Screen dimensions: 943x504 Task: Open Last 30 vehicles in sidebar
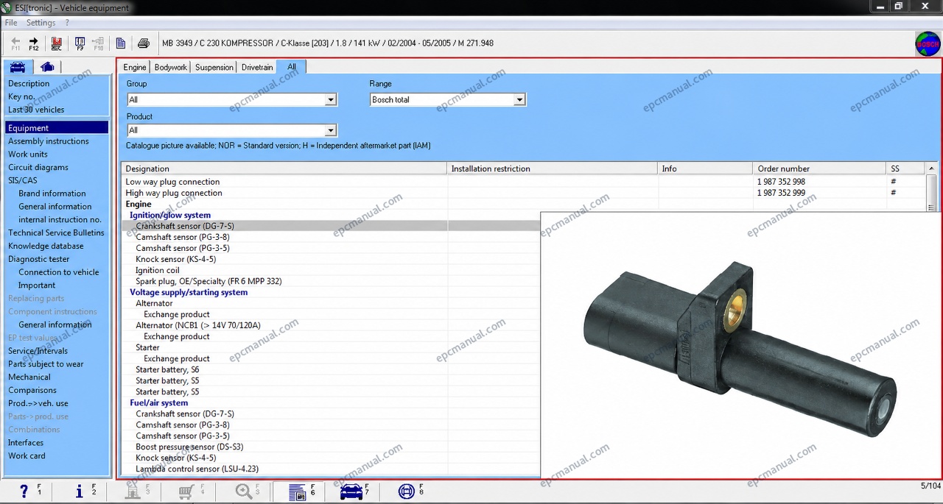[x=36, y=110]
